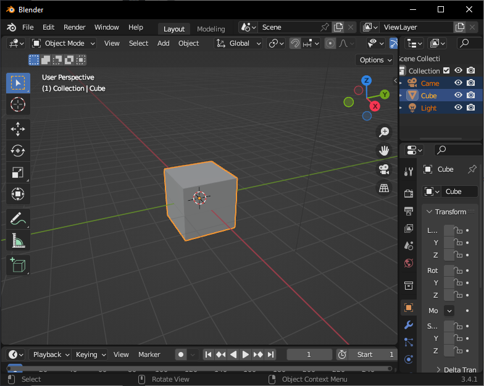Activate the Annotate pencil tool
The image size is (484, 386).
click(18, 219)
